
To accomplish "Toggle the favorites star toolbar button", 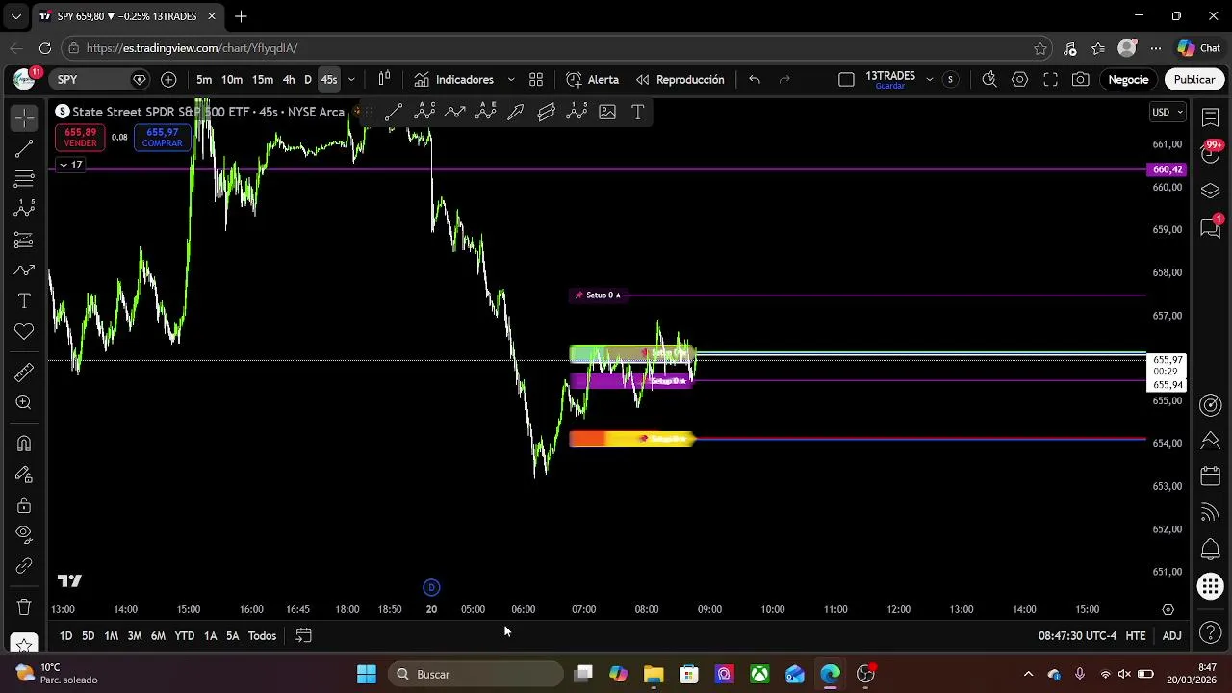I will click(24, 644).
